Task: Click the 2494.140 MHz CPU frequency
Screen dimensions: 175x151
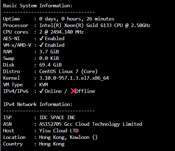Action: coord(67,32)
